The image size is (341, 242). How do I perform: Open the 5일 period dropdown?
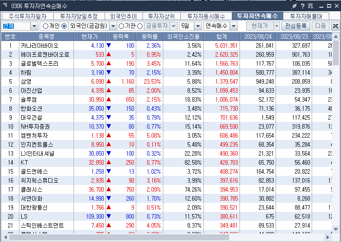pyautogui.click(x=198, y=26)
